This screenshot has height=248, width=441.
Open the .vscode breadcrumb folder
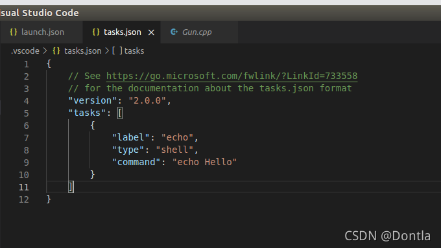[x=25, y=51]
